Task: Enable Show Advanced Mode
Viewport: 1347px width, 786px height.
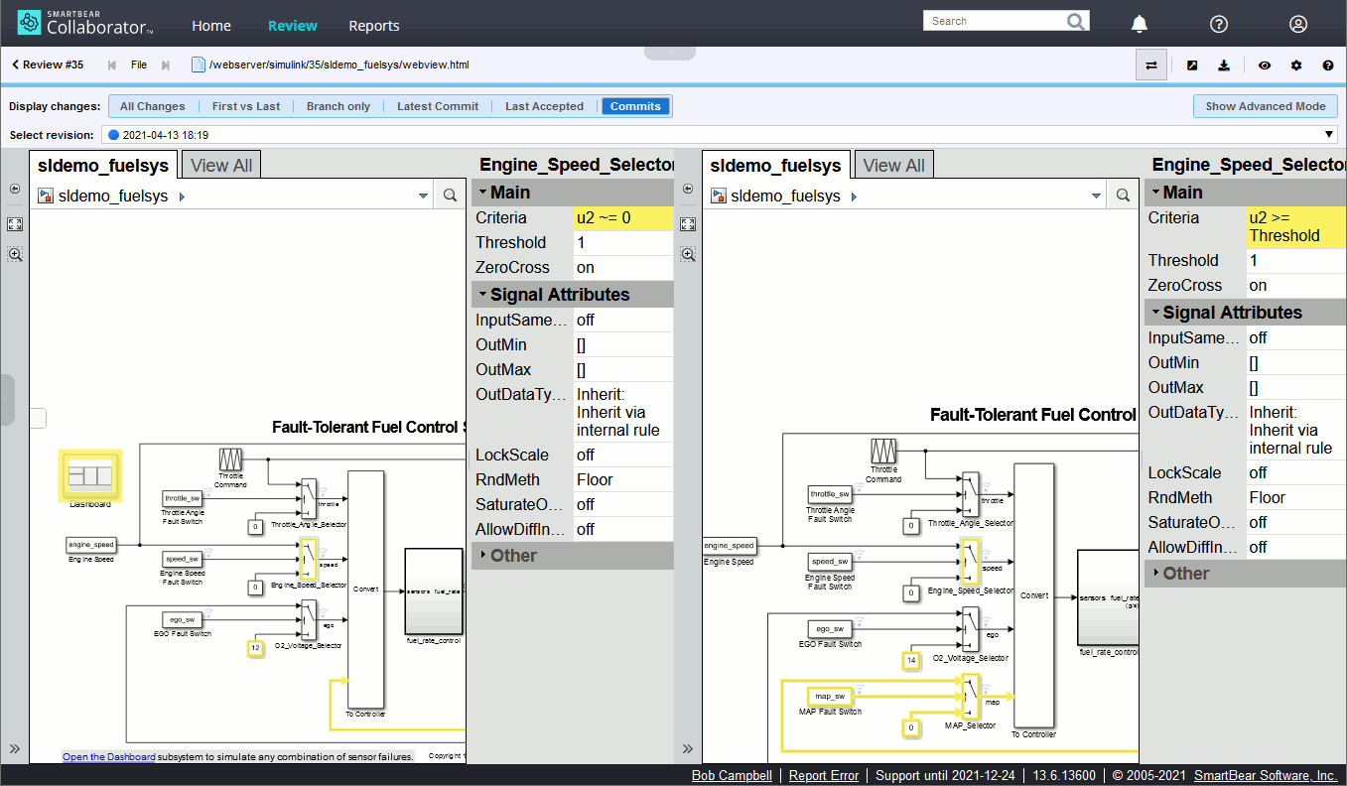Action: point(1265,105)
